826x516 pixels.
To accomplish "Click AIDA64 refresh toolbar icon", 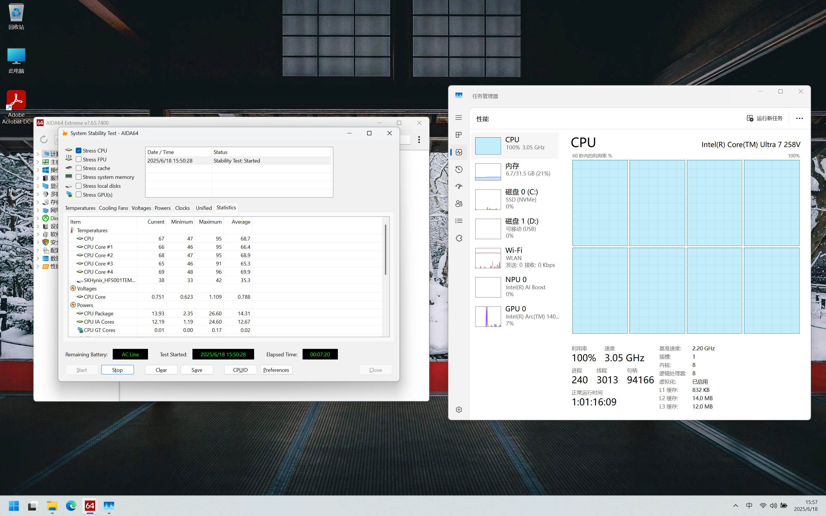I will [x=44, y=139].
